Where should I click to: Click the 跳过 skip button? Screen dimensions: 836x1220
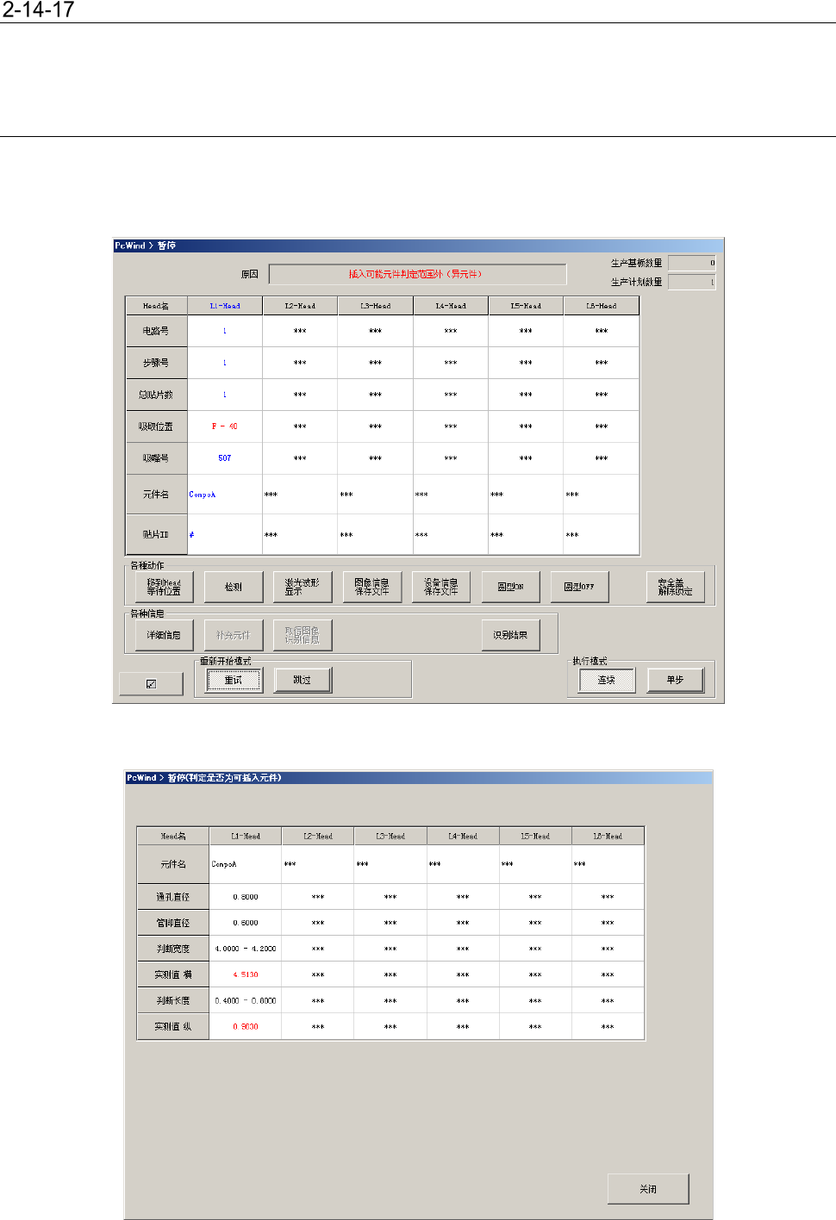tap(303, 680)
